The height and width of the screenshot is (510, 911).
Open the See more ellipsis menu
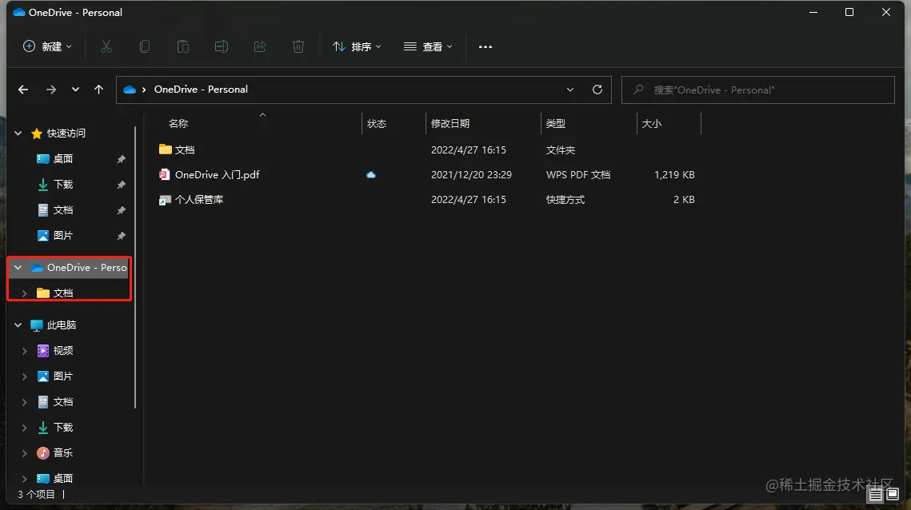(485, 46)
